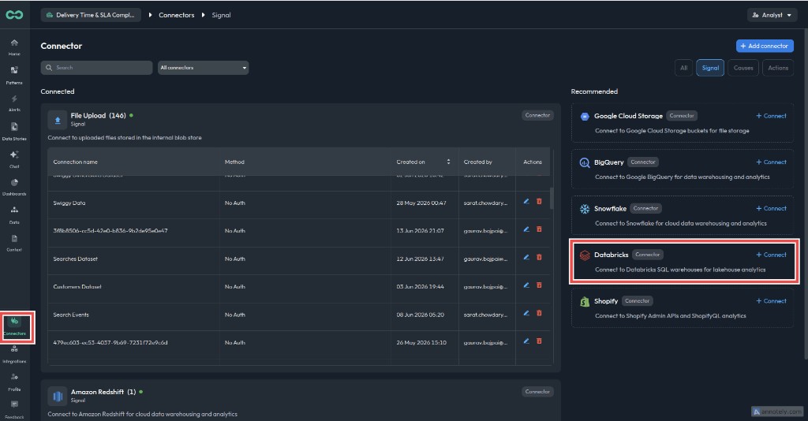This screenshot has height=421, width=808.
Task: Click the 12 Jun 2026 13:47 date cell
Action: [x=420, y=259]
